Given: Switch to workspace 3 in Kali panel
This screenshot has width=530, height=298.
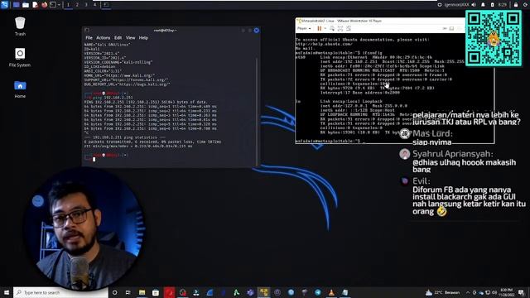Looking at the screenshot, I should [86, 5].
